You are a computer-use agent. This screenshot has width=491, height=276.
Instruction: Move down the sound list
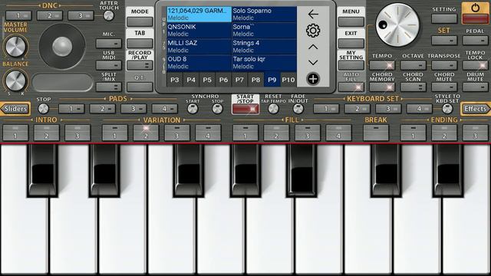(313, 63)
